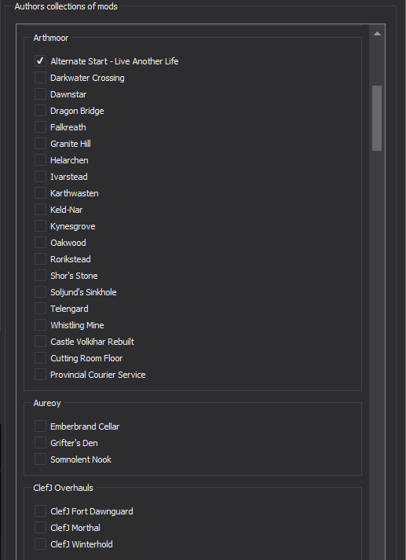Toggle the Ivarstead checkbox
Image resolution: width=406 pixels, height=560 pixels.
[40, 177]
